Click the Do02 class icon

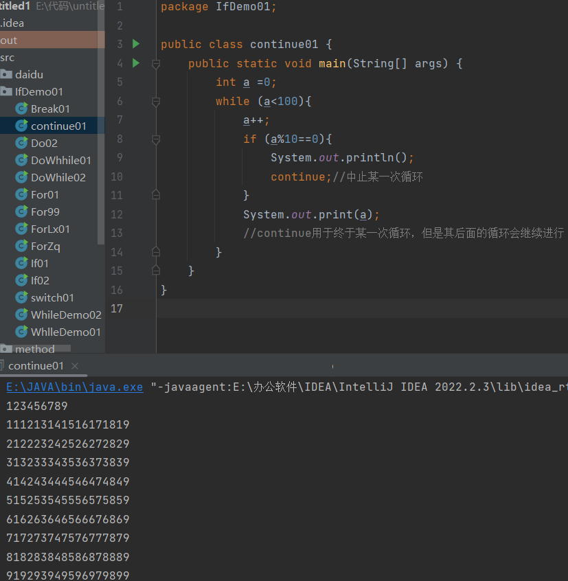21,143
